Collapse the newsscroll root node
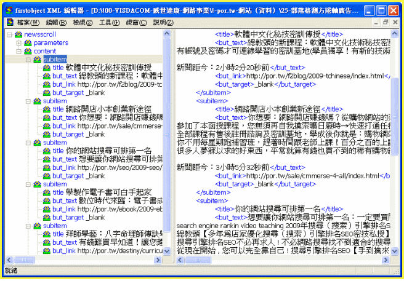The image size is (404, 281). [x=9, y=35]
